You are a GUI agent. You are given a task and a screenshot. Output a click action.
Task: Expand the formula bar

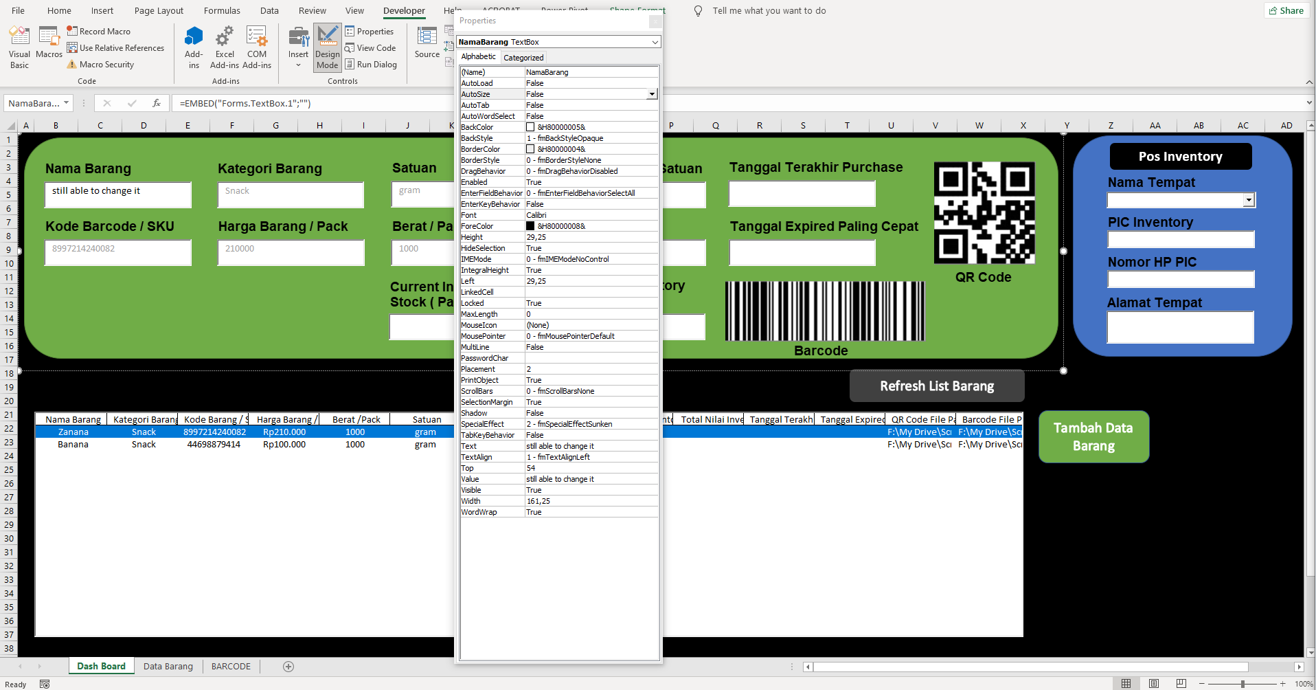click(1309, 103)
